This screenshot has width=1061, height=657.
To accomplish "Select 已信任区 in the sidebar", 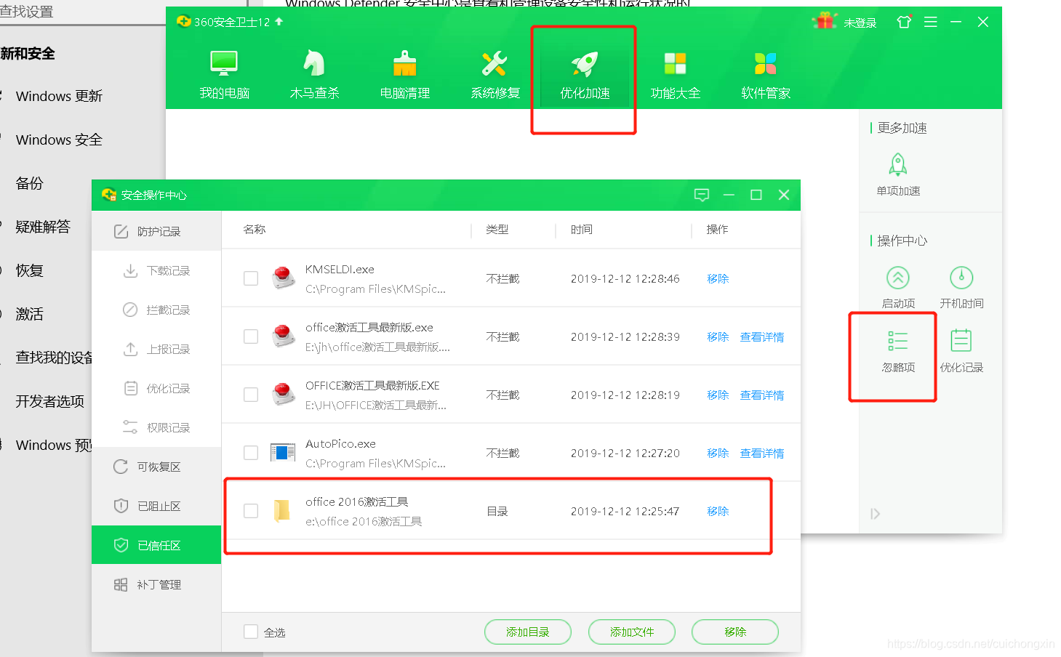I will [156, 545].
